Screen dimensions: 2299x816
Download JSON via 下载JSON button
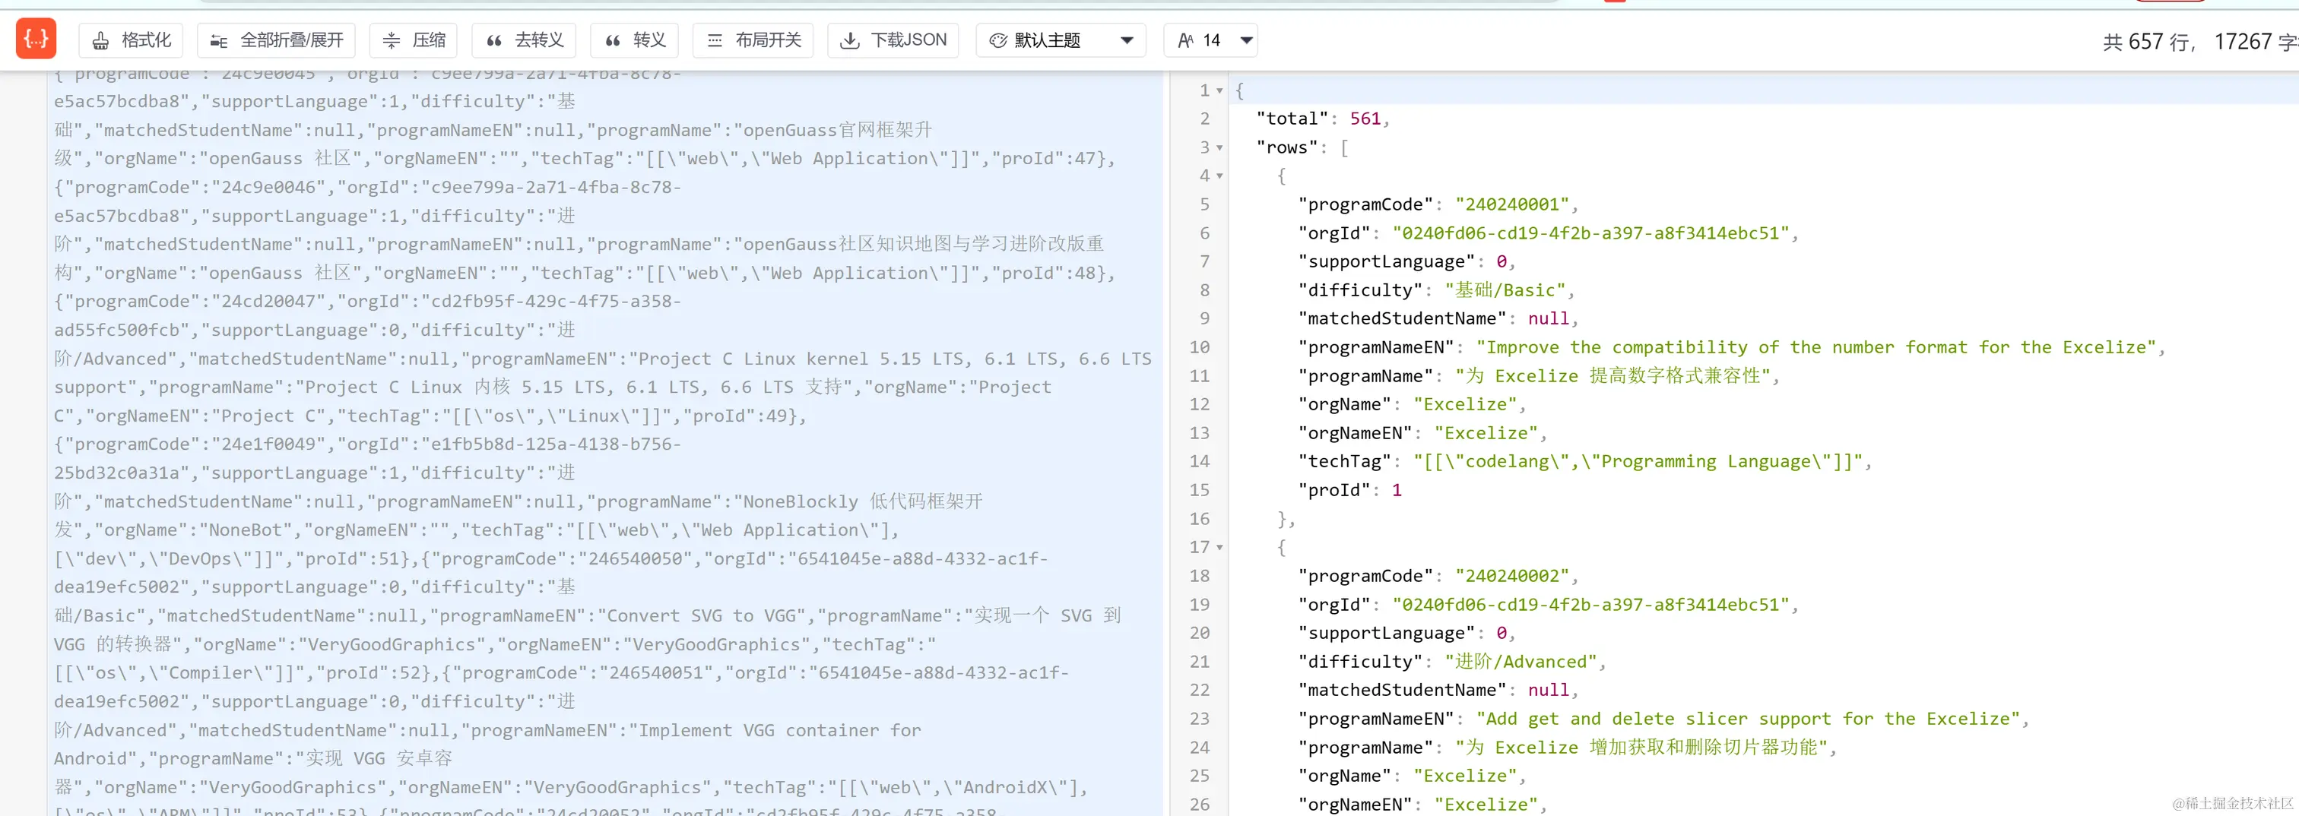pos(893,40)
